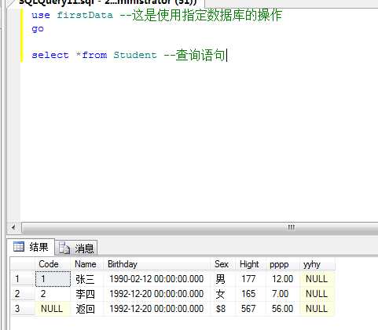Select the Sex column header
This screenshot has height=330, width=378.
[x=223, y=264]
